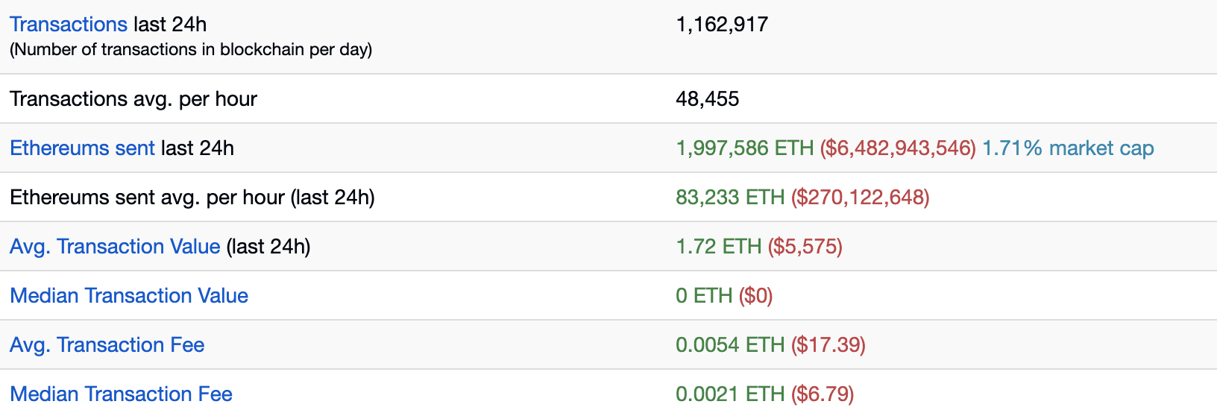Click the 1.72 ETH average value
Viewport: 1217px width, 413px height.
[x=718, y=247]
